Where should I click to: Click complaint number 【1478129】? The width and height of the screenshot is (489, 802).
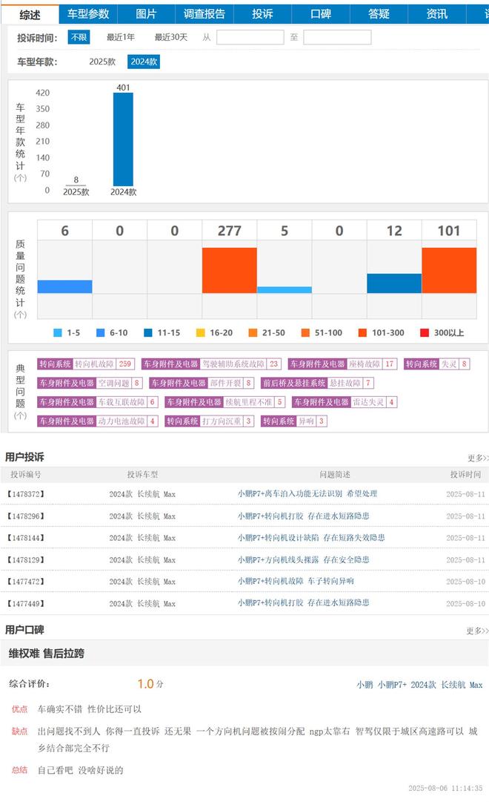pyautogui.click(x=26, y=560)
